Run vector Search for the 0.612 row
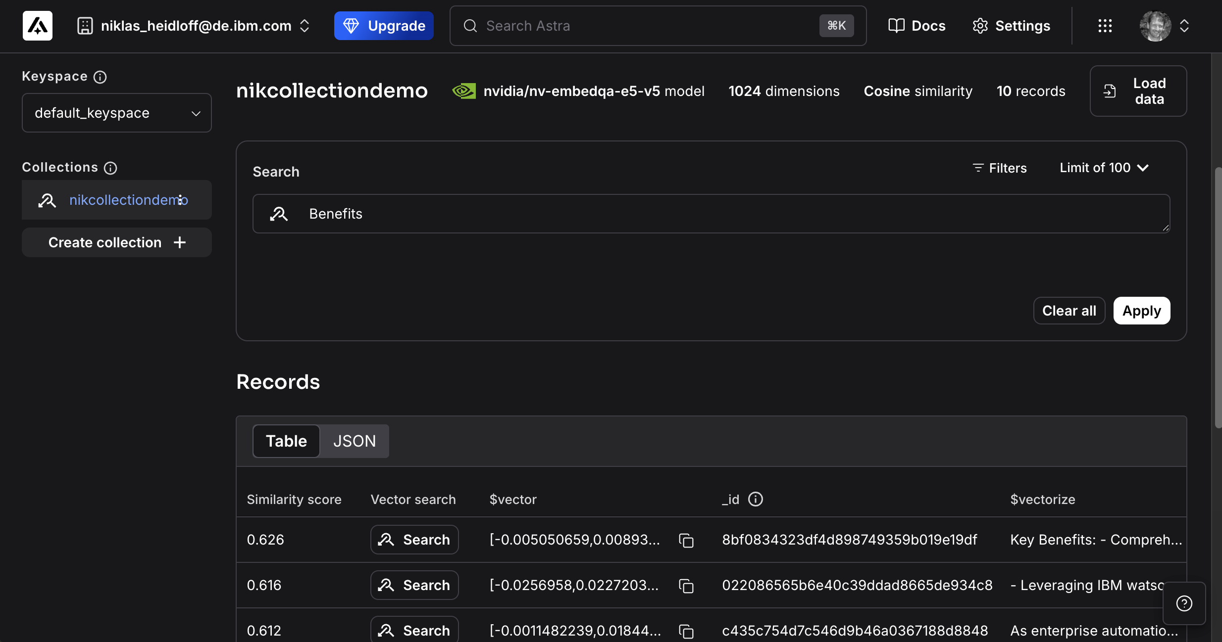 pyautogui.click(x=414, y=630)
